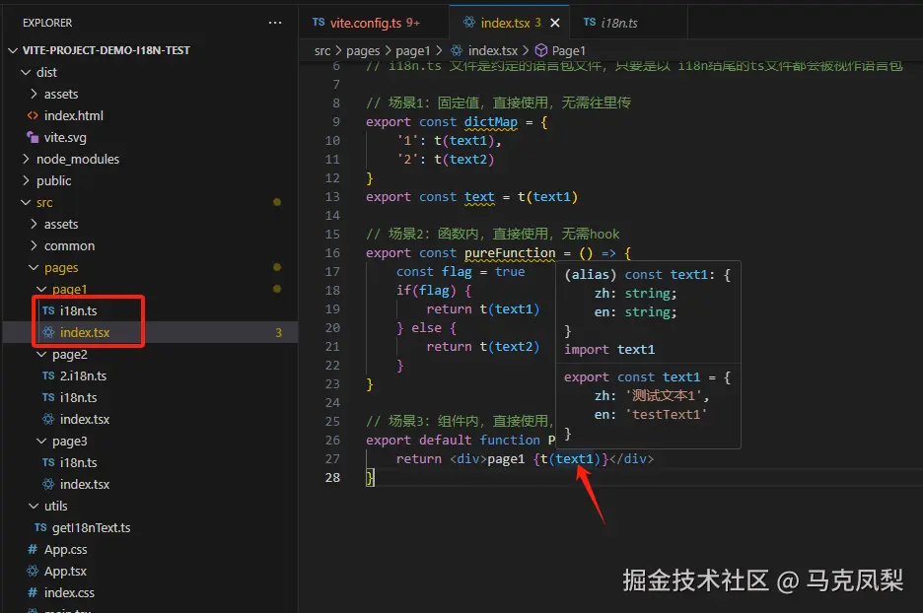The width and height of the screenshot is (923, 613).
Task: Select the index.tsx editor tab
Action: 510,23
